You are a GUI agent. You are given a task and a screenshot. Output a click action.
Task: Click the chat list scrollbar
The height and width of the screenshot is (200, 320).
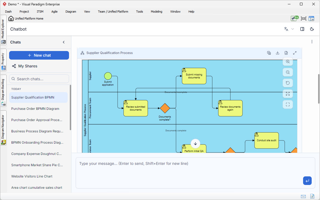pyautogui.click(x=70, y=108)
